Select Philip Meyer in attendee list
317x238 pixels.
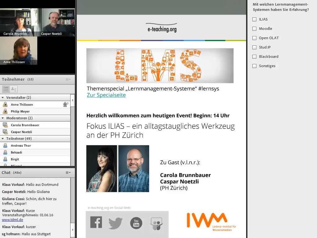(35, 111)
